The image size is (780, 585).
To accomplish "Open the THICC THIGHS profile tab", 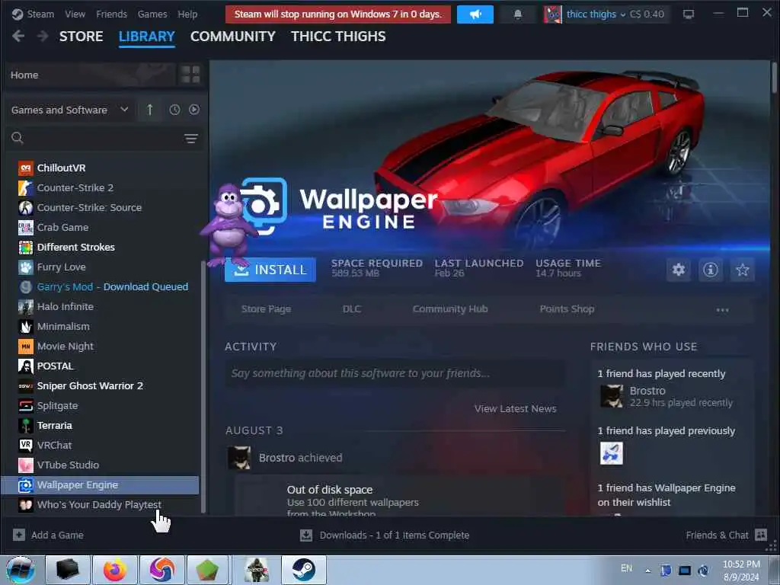I will [338, 37].
